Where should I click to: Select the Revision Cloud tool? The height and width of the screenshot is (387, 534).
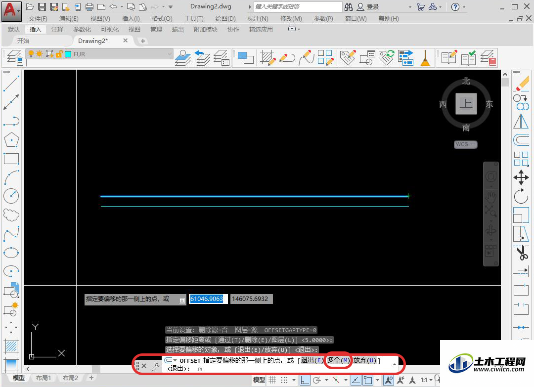pyautogui.click(x=11, y=215)
